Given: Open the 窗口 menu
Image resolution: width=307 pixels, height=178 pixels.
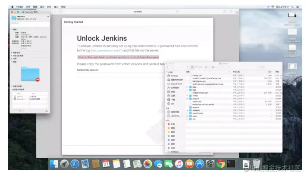Looking at the screenshot, I should point(56,7).
